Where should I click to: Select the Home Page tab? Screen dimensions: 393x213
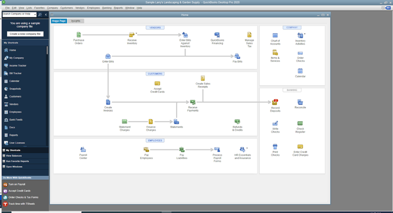(59, 21)
